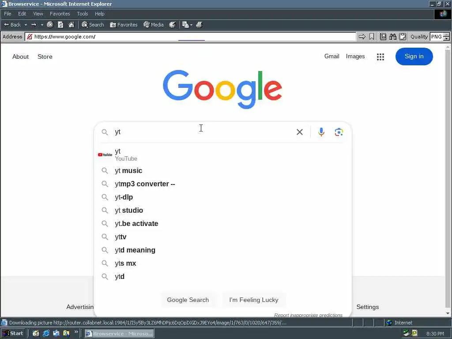Image resolution: width=452 pixels, height=339 pixels.
Task: Open the Gmail link
Action: (332, 56)
